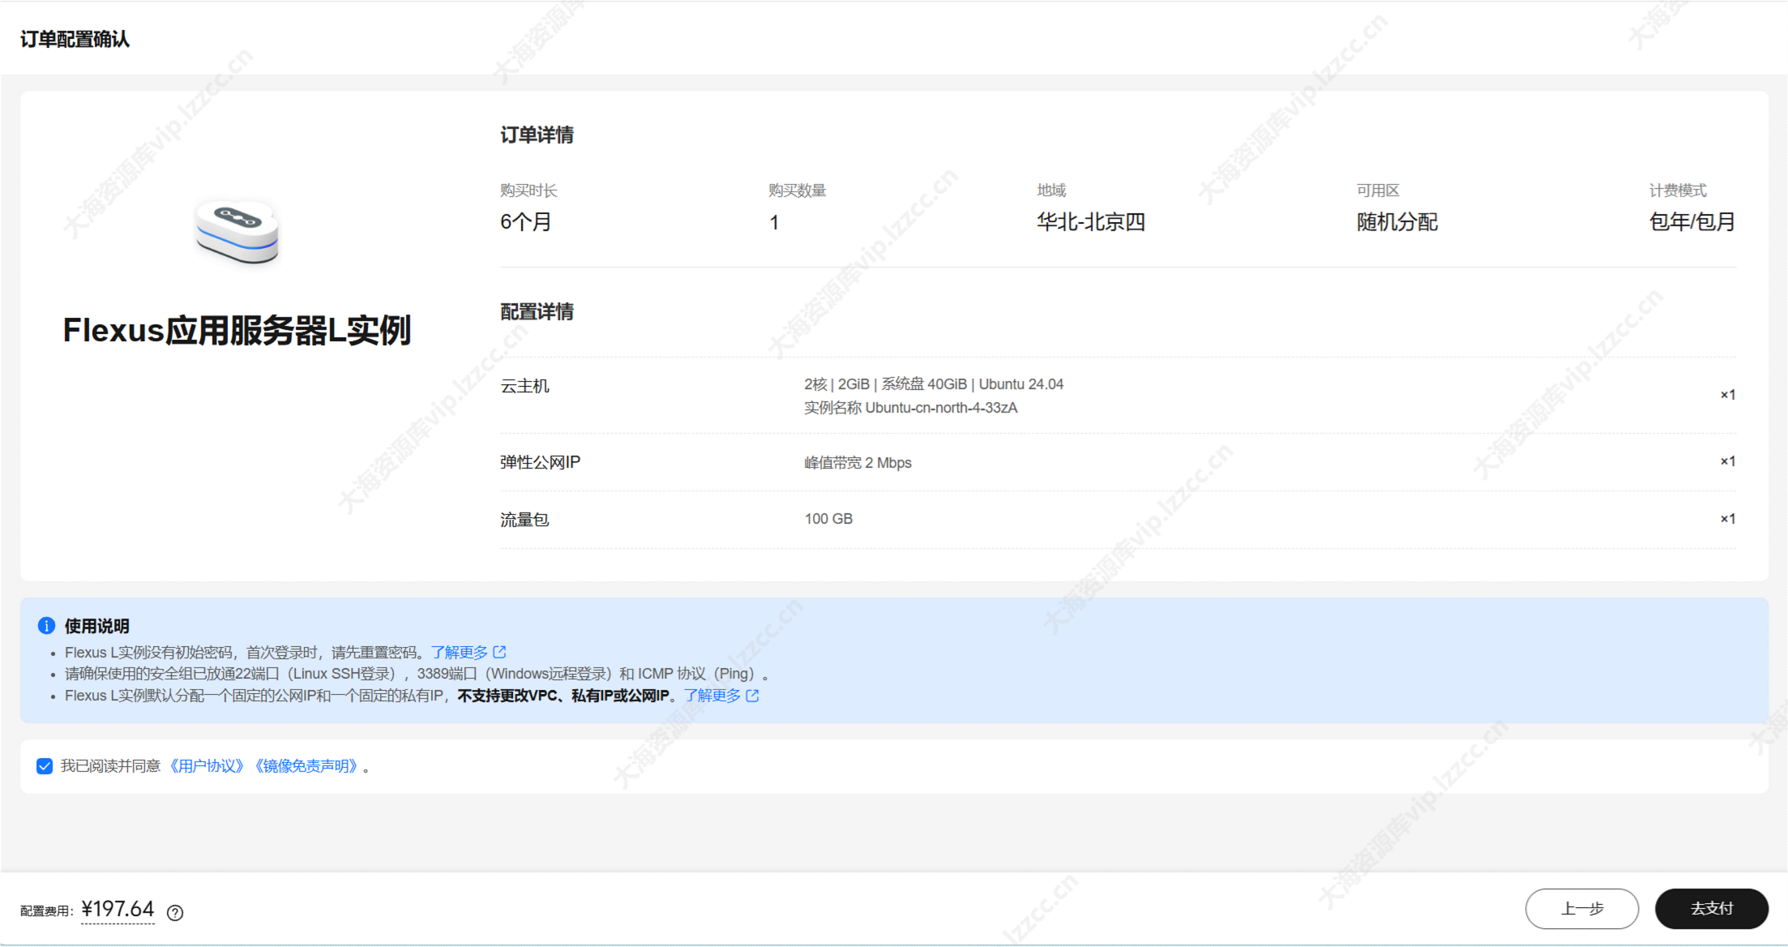This screenshot has width=1788, height=947.
Task: Click the Flexus server product image
Action: (237, 232)
